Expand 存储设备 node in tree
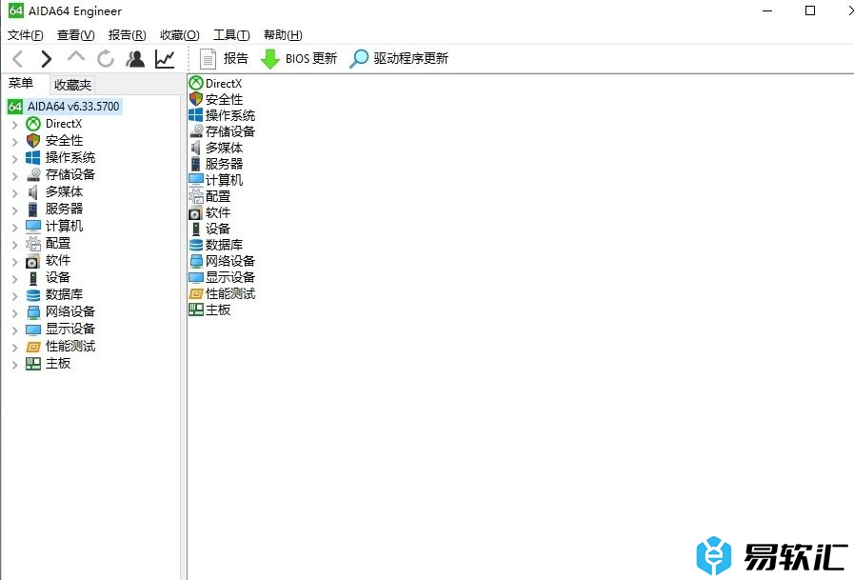Viewport: 854px width, 580px height. pos(14,176)
